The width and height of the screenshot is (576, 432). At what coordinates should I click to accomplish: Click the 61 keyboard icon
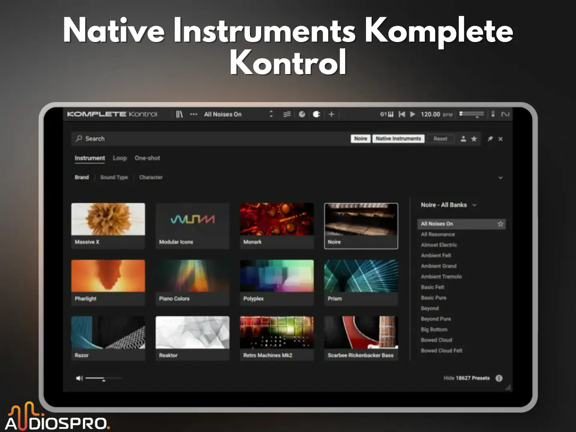387,114
